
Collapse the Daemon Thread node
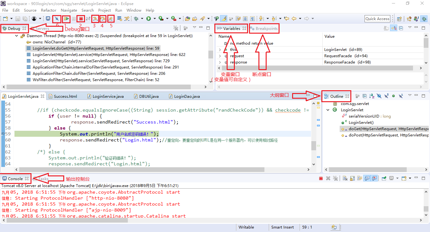pos(17,36)
